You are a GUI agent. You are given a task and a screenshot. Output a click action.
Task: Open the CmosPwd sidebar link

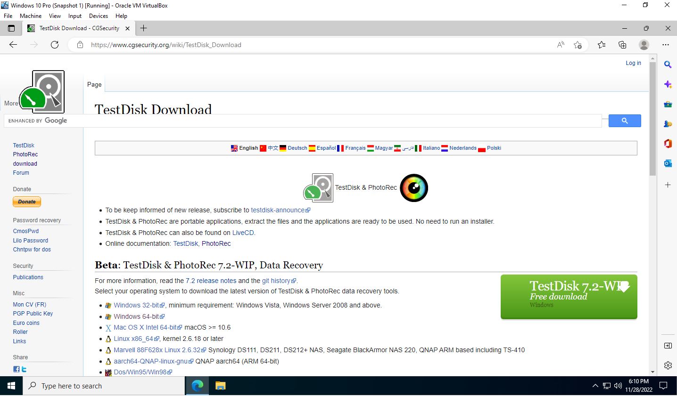coord(26,231)
